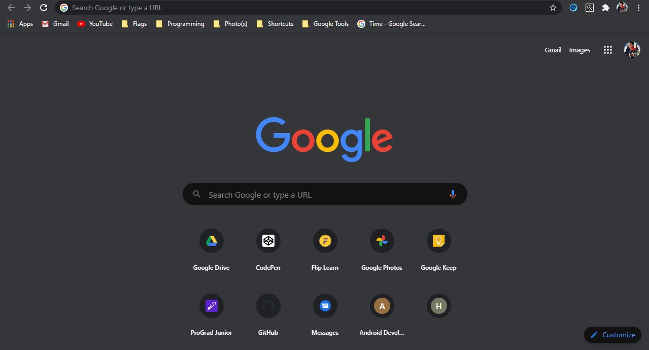Reload the page with the refresh button
This screenshot has height=350, width=649.
click(44, 8)
